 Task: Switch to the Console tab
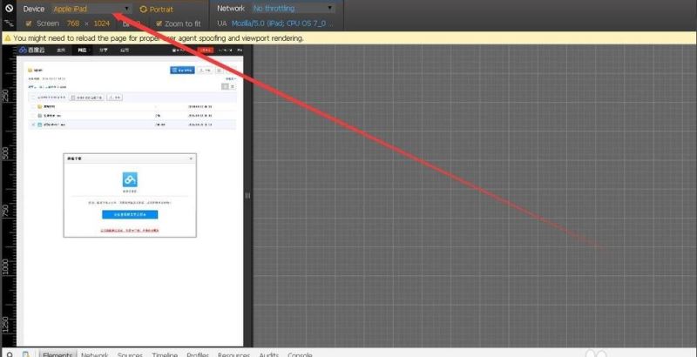pos(300,354)
